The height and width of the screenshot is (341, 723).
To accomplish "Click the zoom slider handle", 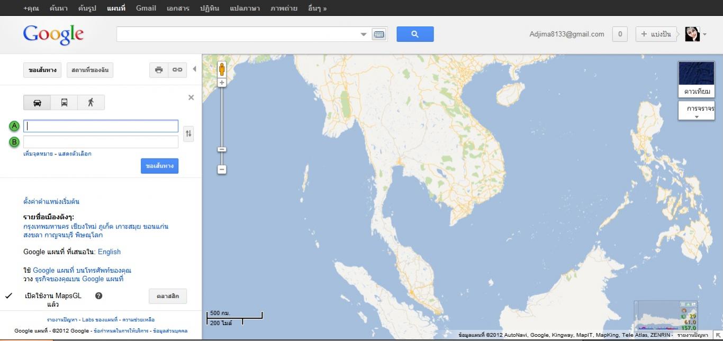I will (x=222, y=150).
